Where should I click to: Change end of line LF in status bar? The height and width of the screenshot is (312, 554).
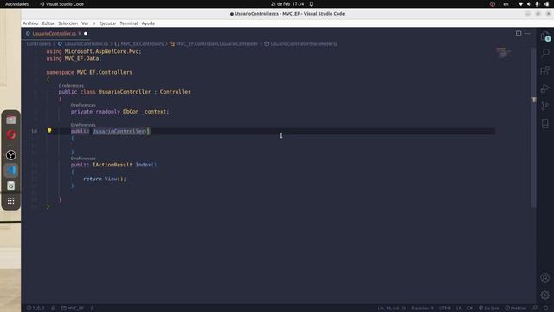point(458,309)
